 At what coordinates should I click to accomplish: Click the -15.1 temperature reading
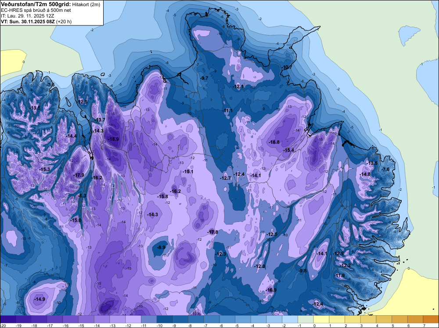187,171
